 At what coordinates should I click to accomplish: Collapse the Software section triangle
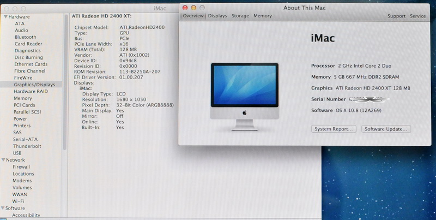pos(3,209)
